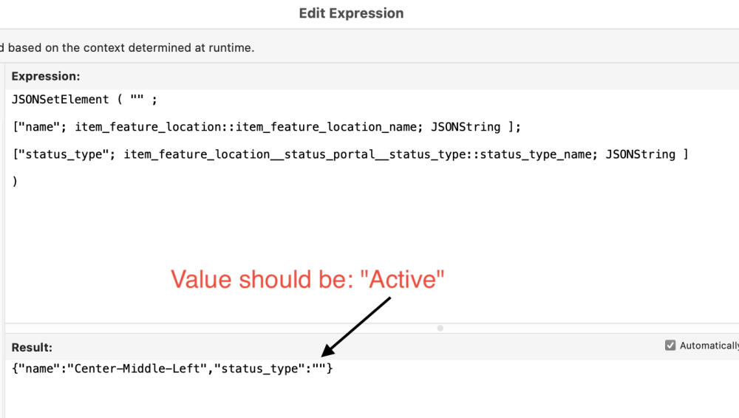Click the red "Value should be" annotation
739x418 pixels.
(x=307, y=279)
